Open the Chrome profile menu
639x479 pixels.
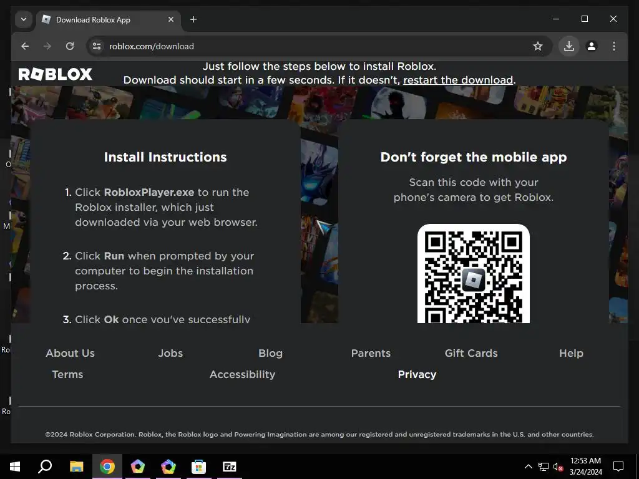pos(592,46)
